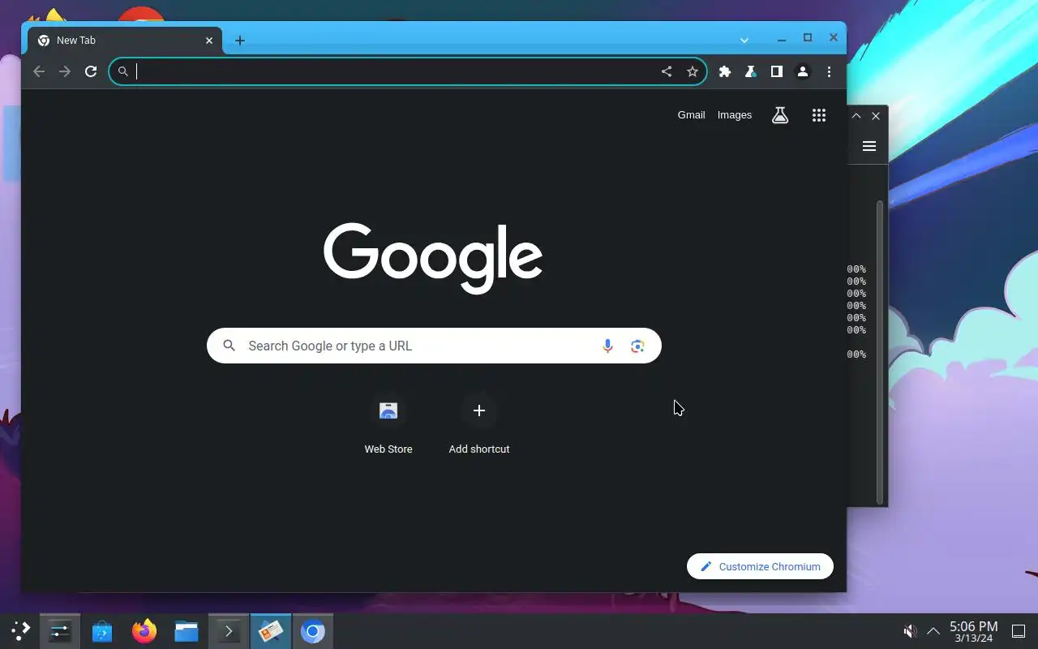Show the side panel
This screenshot has height=649, width=1038.
coord(777,71)
